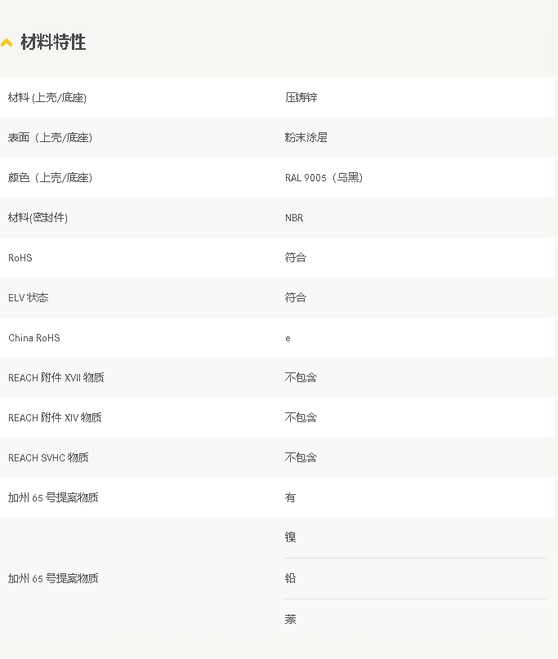The image size is (558, 659).
Task: Click the NBR seal material value
Action: (294, 218)
